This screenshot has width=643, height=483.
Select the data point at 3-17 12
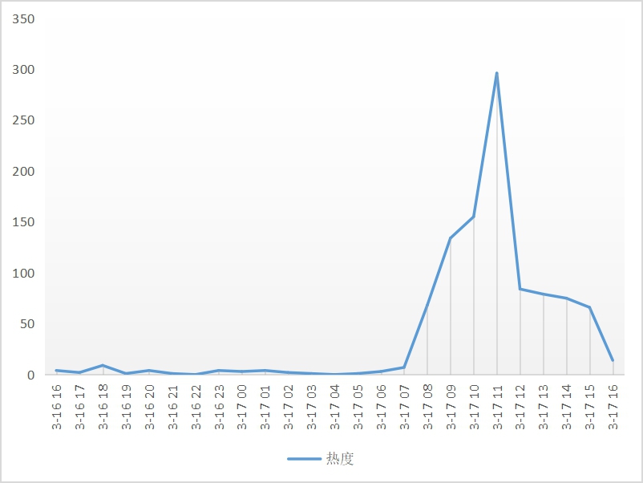(x=520, y=289)
